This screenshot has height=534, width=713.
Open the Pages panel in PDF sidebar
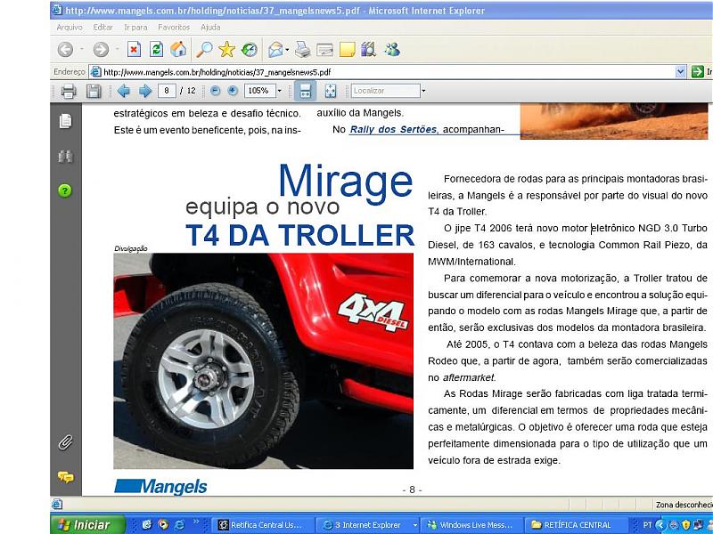[65, 121]
